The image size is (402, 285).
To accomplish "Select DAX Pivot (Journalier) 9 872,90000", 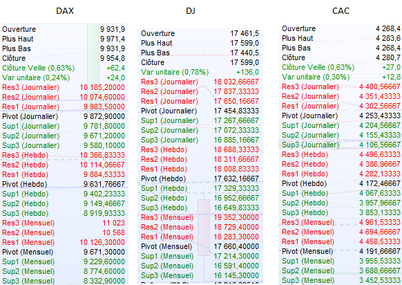I will pyautogui.click(x=64, y=117).
